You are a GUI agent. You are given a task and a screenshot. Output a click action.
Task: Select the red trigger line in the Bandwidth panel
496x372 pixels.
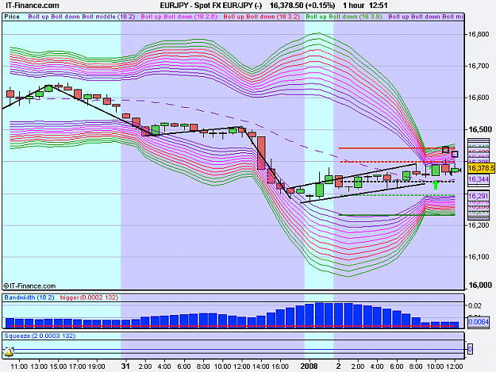tap(233, 326)
